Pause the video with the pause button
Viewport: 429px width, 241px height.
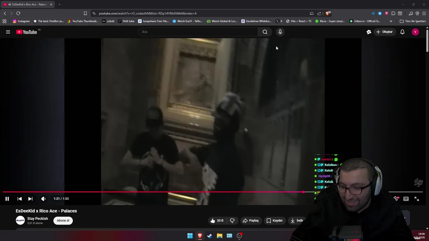[7, 199]
